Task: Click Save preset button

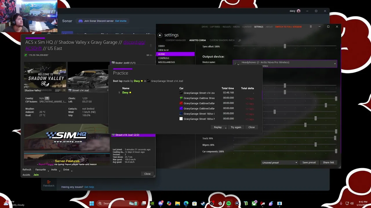Action: point(309,162)
